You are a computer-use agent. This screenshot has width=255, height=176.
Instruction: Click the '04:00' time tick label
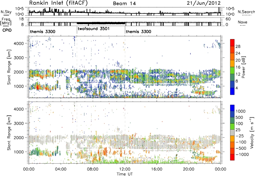tap(61, 169)
